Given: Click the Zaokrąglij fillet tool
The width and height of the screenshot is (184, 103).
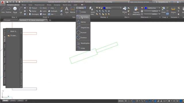Looking at the screenshot, I should pyautogui.click(x=53, y=11).
